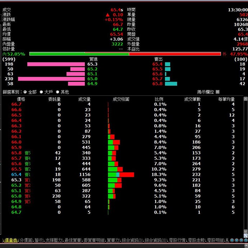This screenshot has height=248, width=248.
Task: Select the blue 65.4 price row
Action: point(123,175)
